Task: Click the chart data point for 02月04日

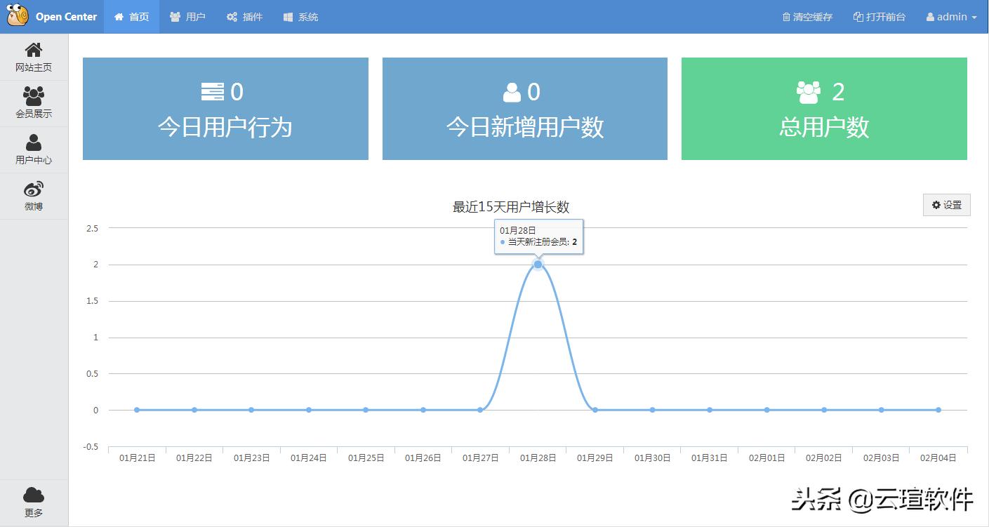Action: coord(938,410)
